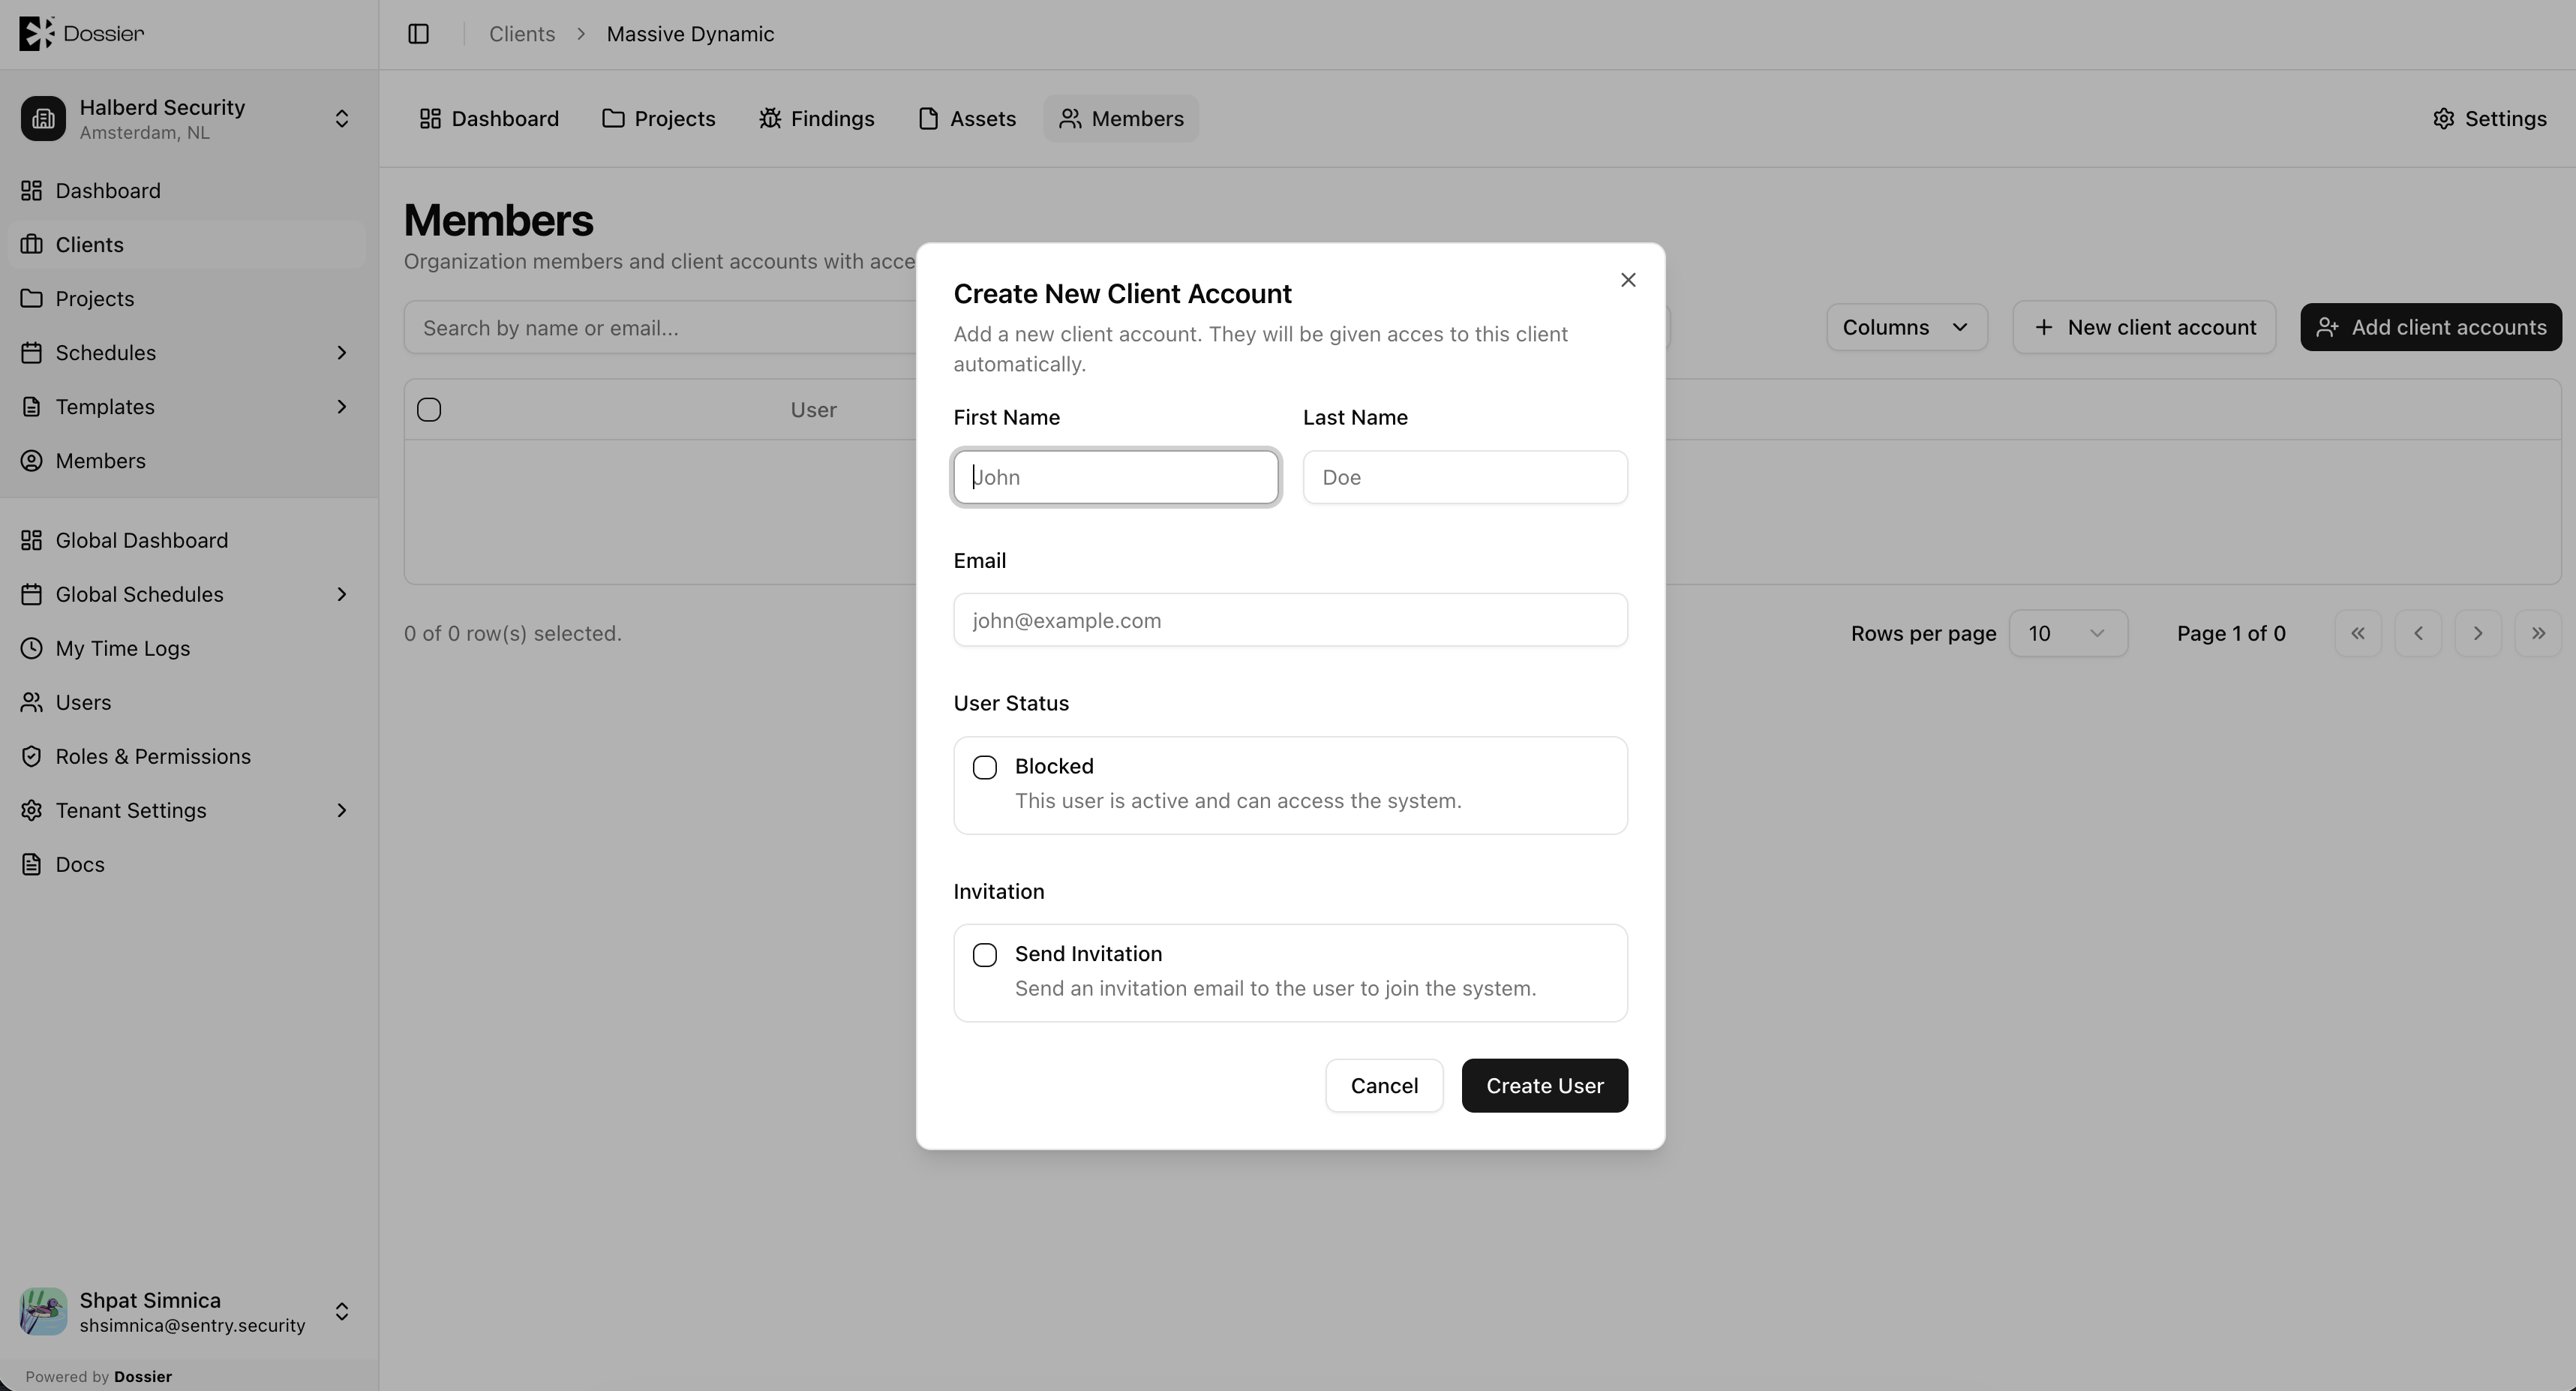Click the Clients breadcrumb link
The height and width of the screenshot is (1391, 2576).
[522, 34]
